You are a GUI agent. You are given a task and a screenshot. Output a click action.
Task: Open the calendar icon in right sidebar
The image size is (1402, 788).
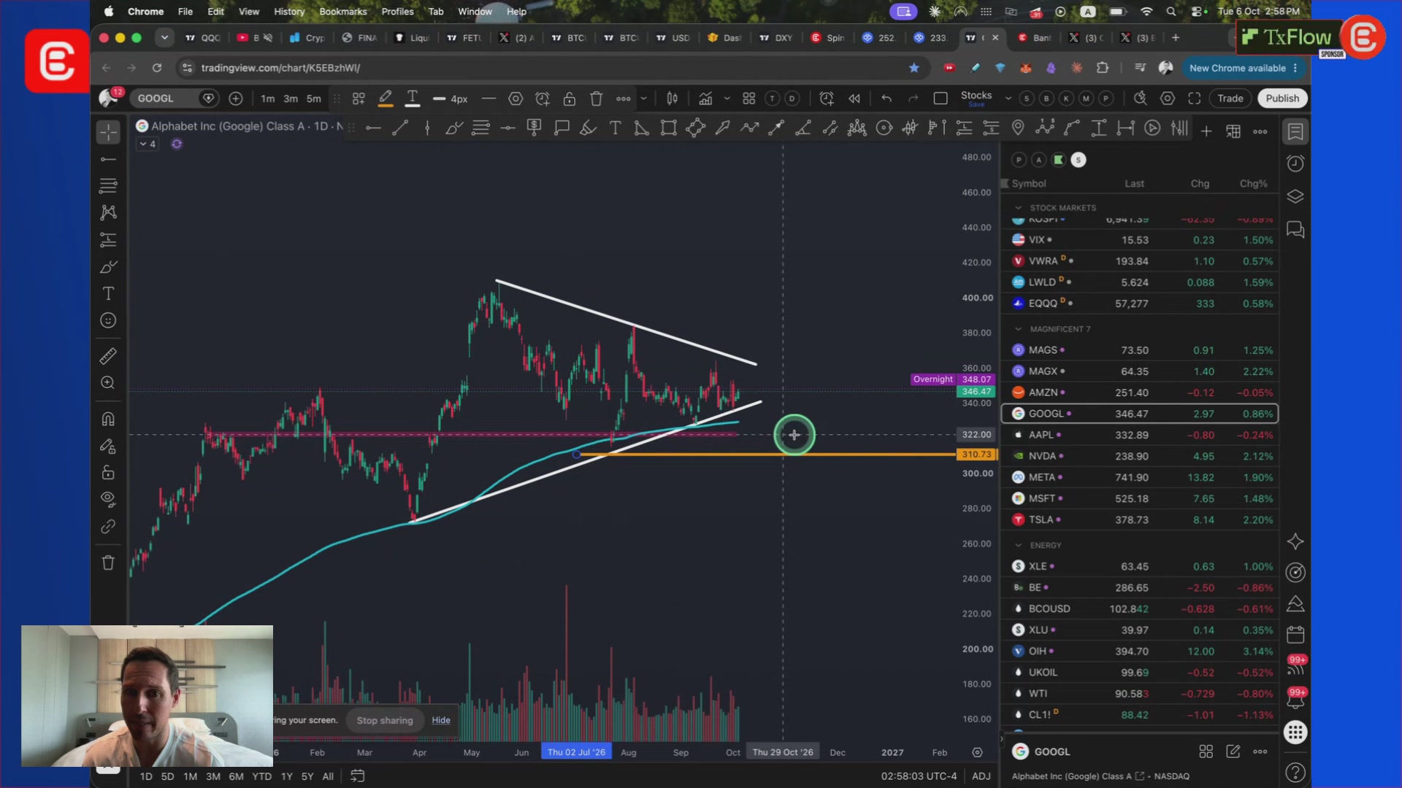tap(1295, 634)
